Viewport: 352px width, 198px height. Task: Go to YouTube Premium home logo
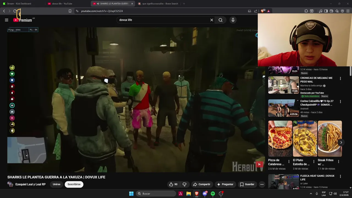pyautogui.click(x=23, y=20)
